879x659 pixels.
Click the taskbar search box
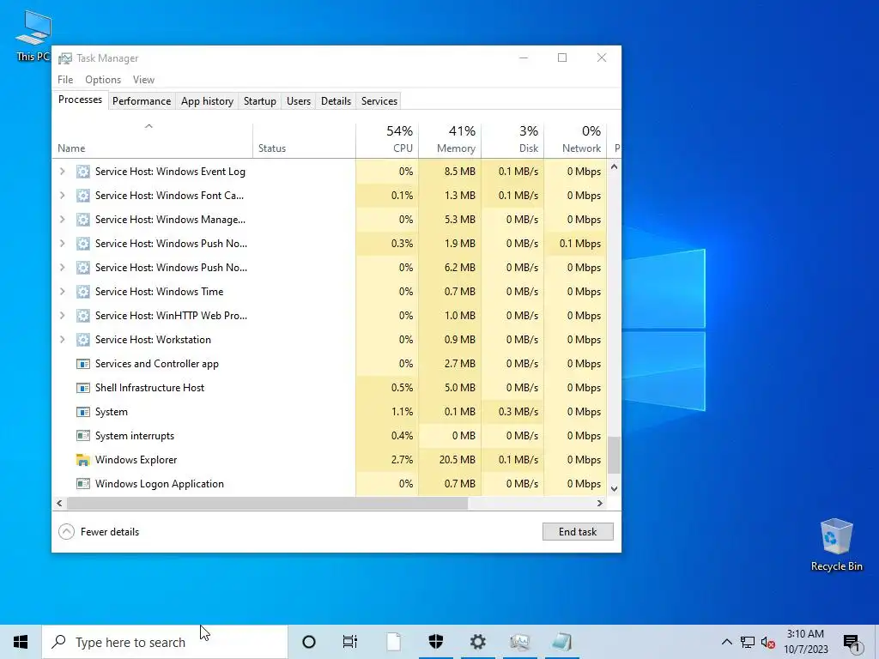165,642
